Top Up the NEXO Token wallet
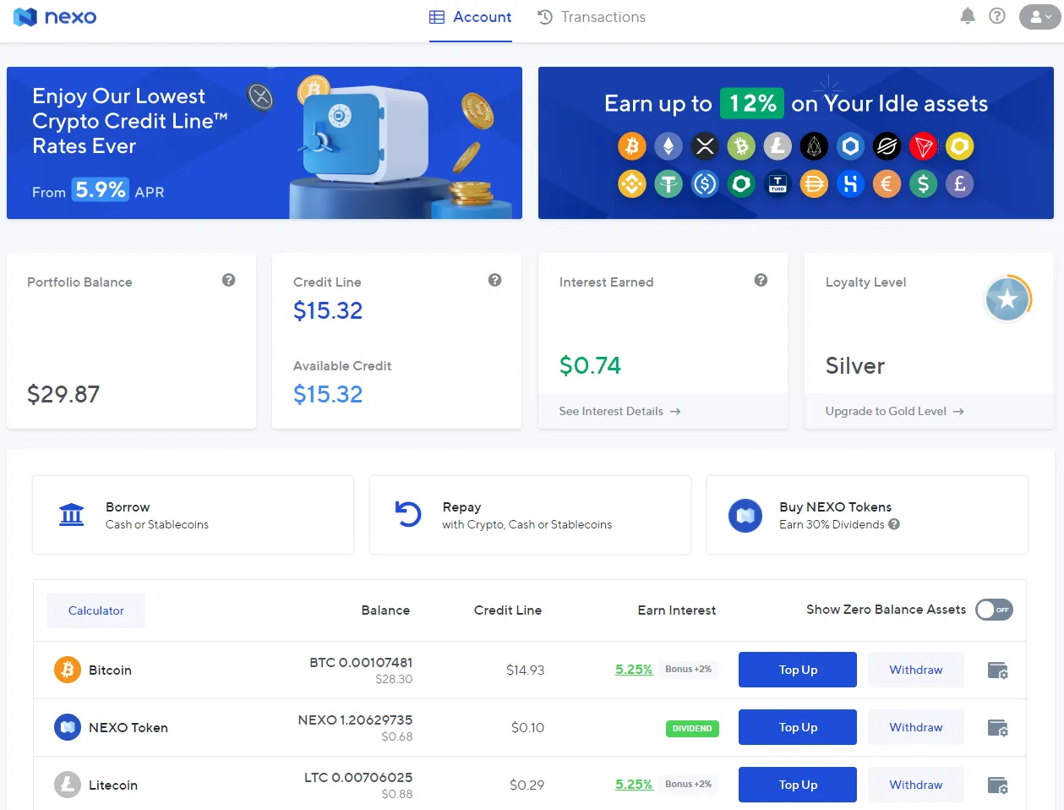Screen dimensions: 1064x810 pos(798,727)
